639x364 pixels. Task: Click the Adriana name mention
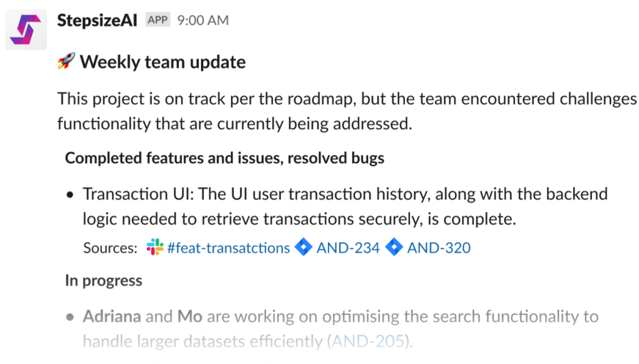point(112,317)
